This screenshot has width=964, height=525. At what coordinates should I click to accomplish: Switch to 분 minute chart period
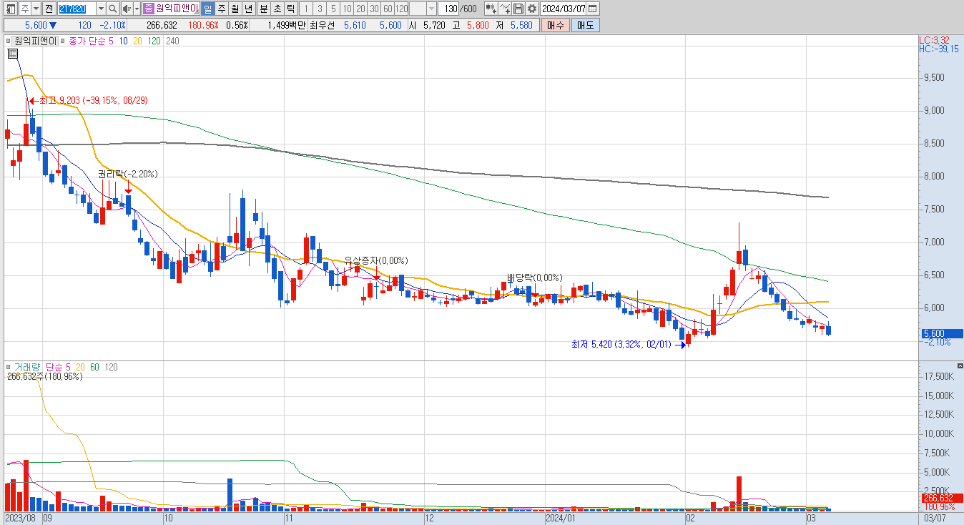(x=263, y=9)
